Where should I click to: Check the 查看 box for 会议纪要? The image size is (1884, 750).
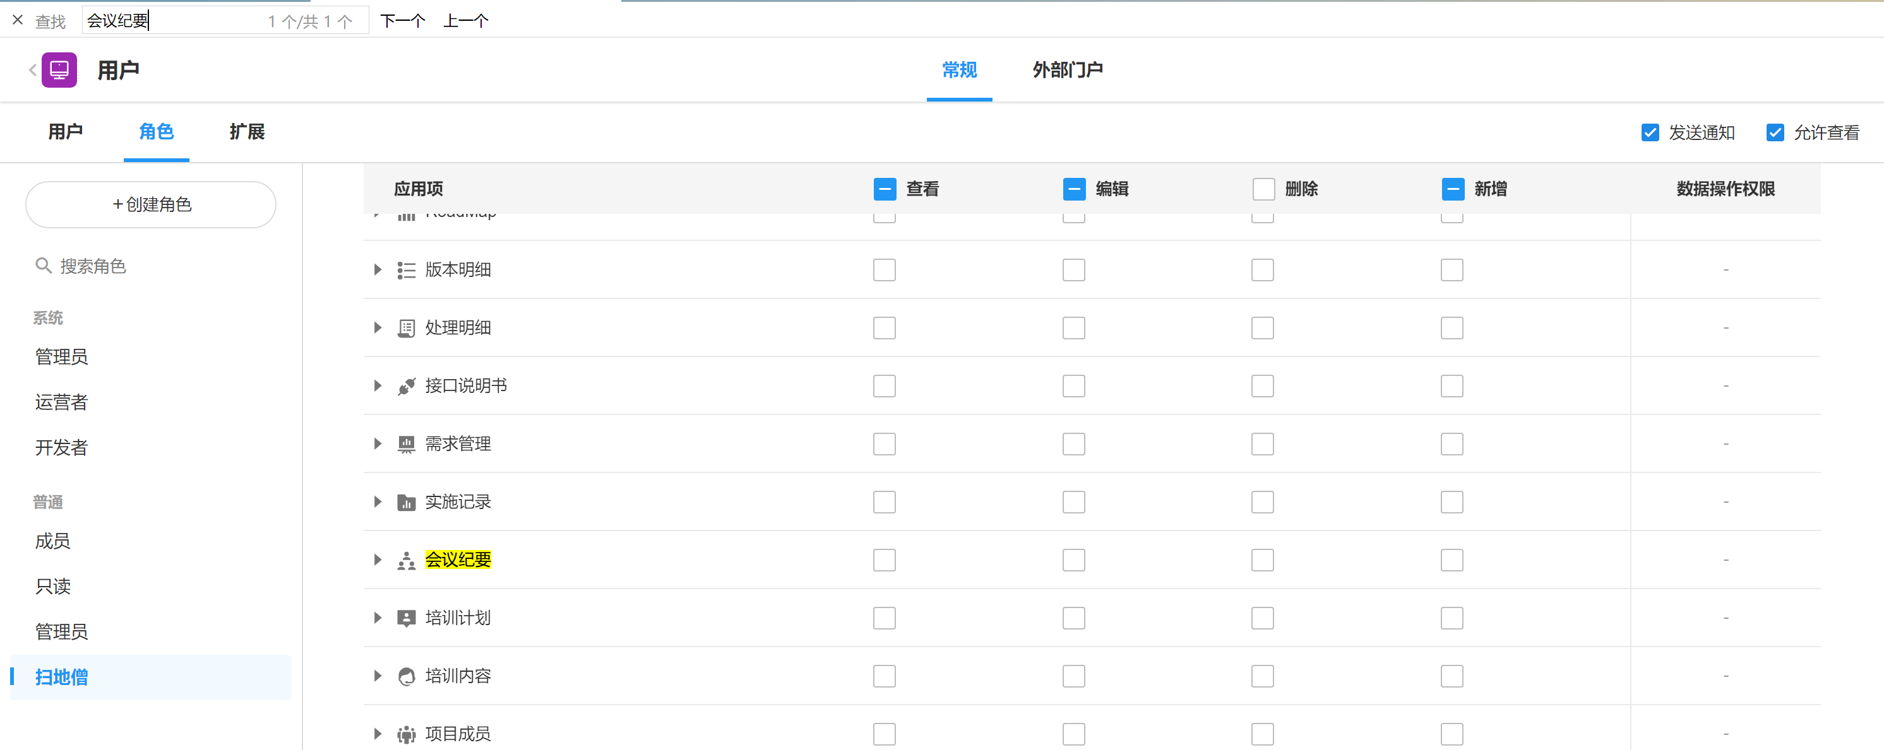(883, 561)
